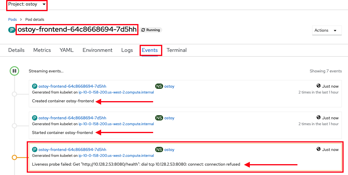Click the NS badge in Started container event

coord(159,118)
